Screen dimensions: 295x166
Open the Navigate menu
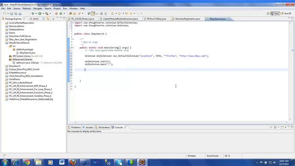click(38, 8)
